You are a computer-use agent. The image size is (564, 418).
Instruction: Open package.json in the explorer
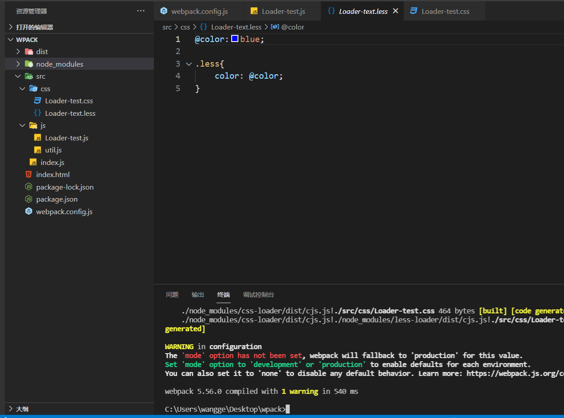(x=57, y=199)
